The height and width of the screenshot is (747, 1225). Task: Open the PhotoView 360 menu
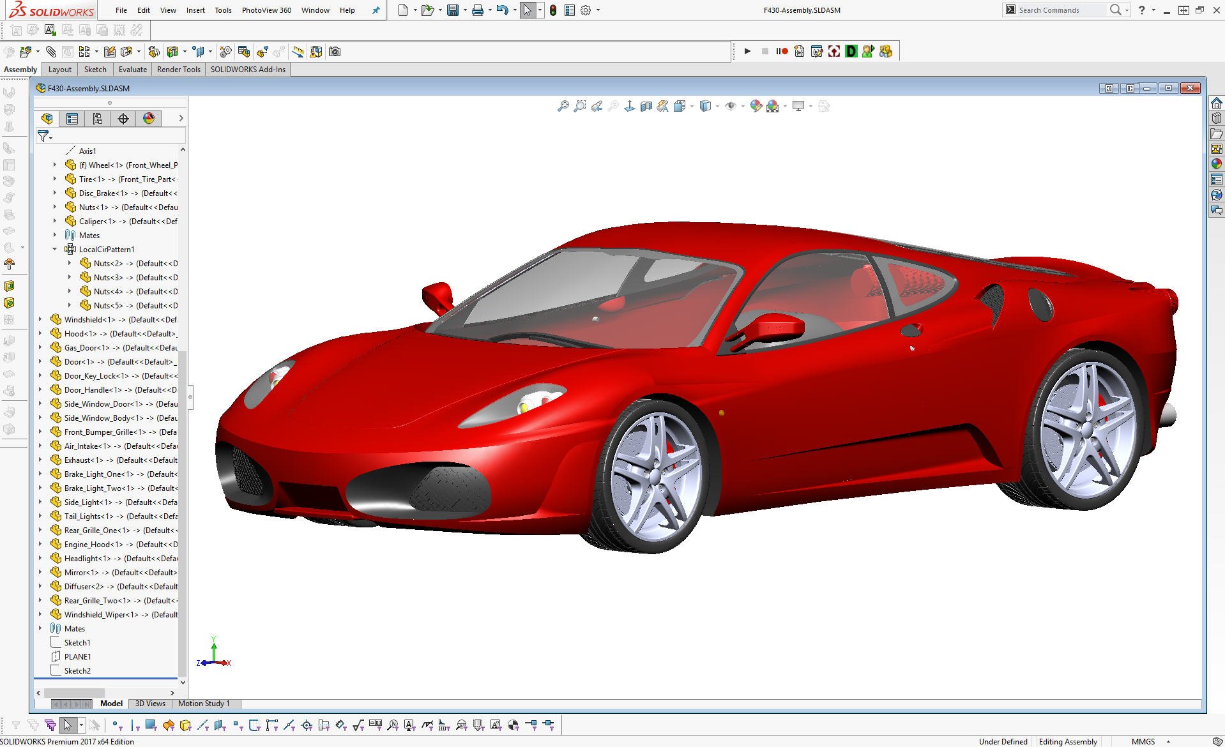tap(267, 10)
